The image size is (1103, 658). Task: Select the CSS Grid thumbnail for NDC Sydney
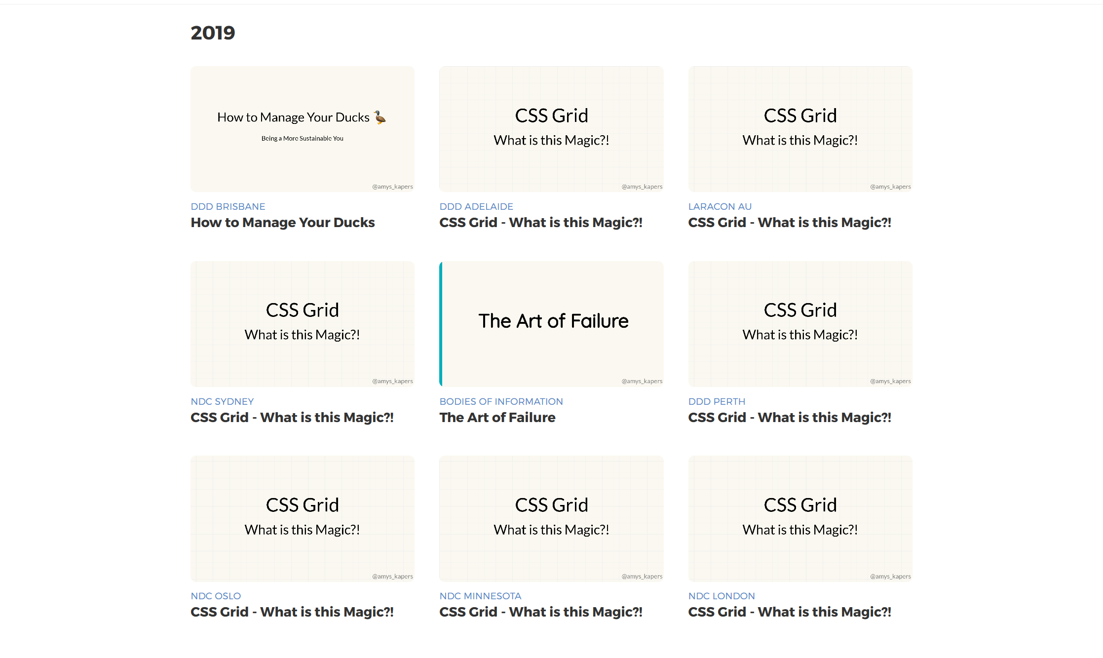pos(302,324)
